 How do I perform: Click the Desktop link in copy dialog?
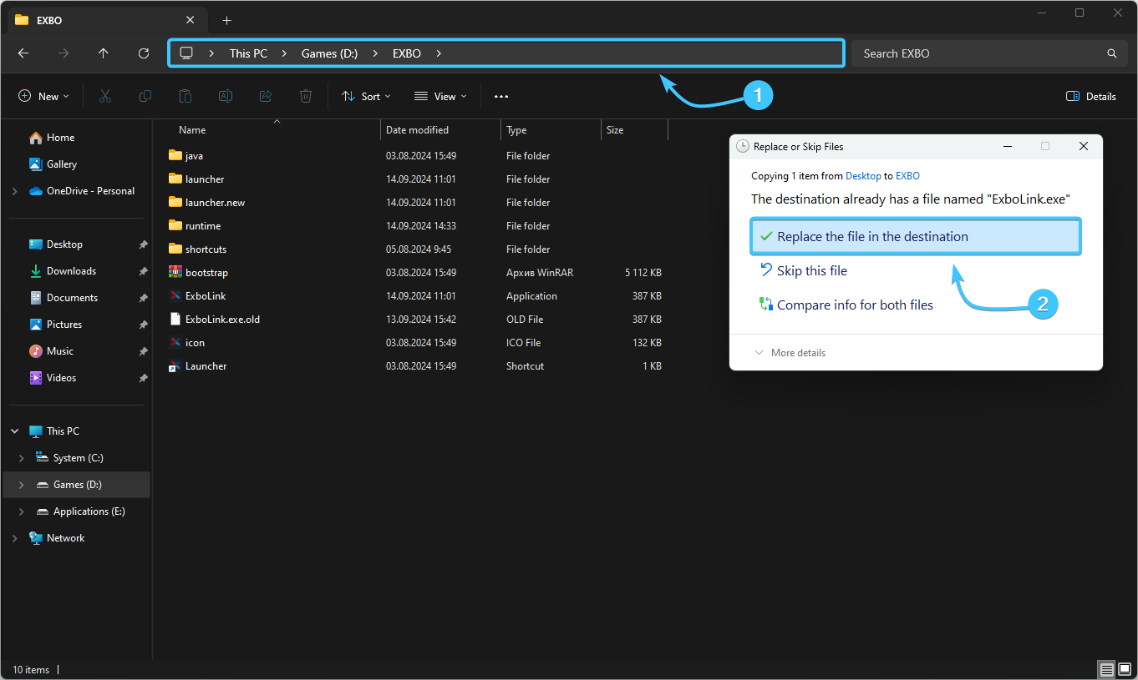[x=863, y=176]
